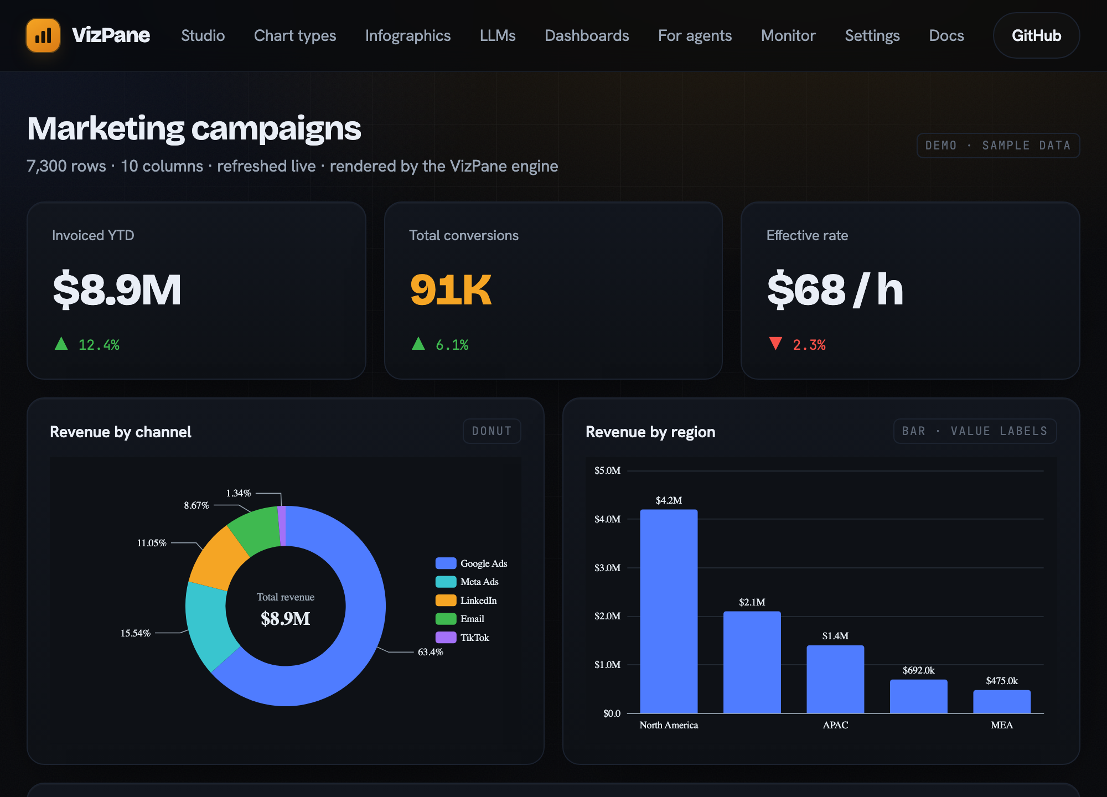Image resolution: width=1107 pixels, height=797 pixels.
Task: Open the For agents nav link
Action: click(695, 35)
